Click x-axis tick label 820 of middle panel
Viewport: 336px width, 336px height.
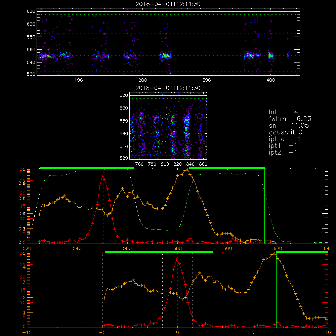pyautogui.click(x=178, y=164)
